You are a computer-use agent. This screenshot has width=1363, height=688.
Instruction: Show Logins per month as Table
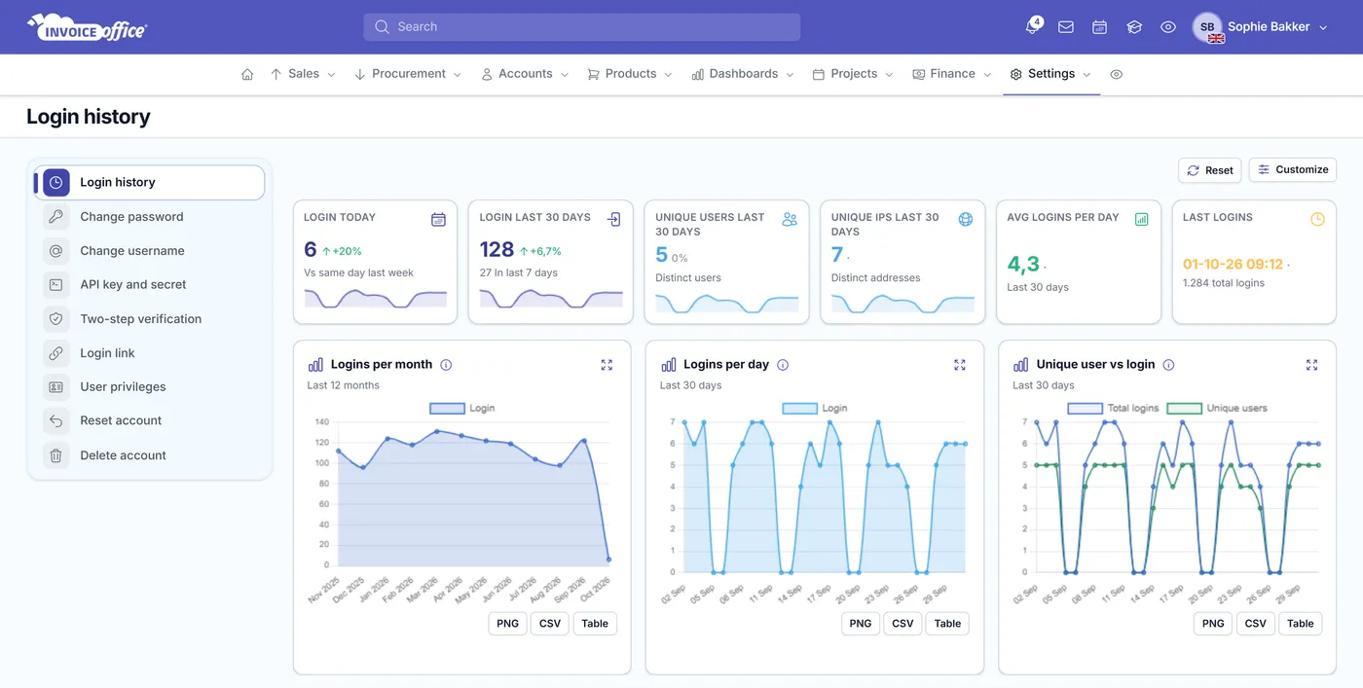[x=595, y=624]
